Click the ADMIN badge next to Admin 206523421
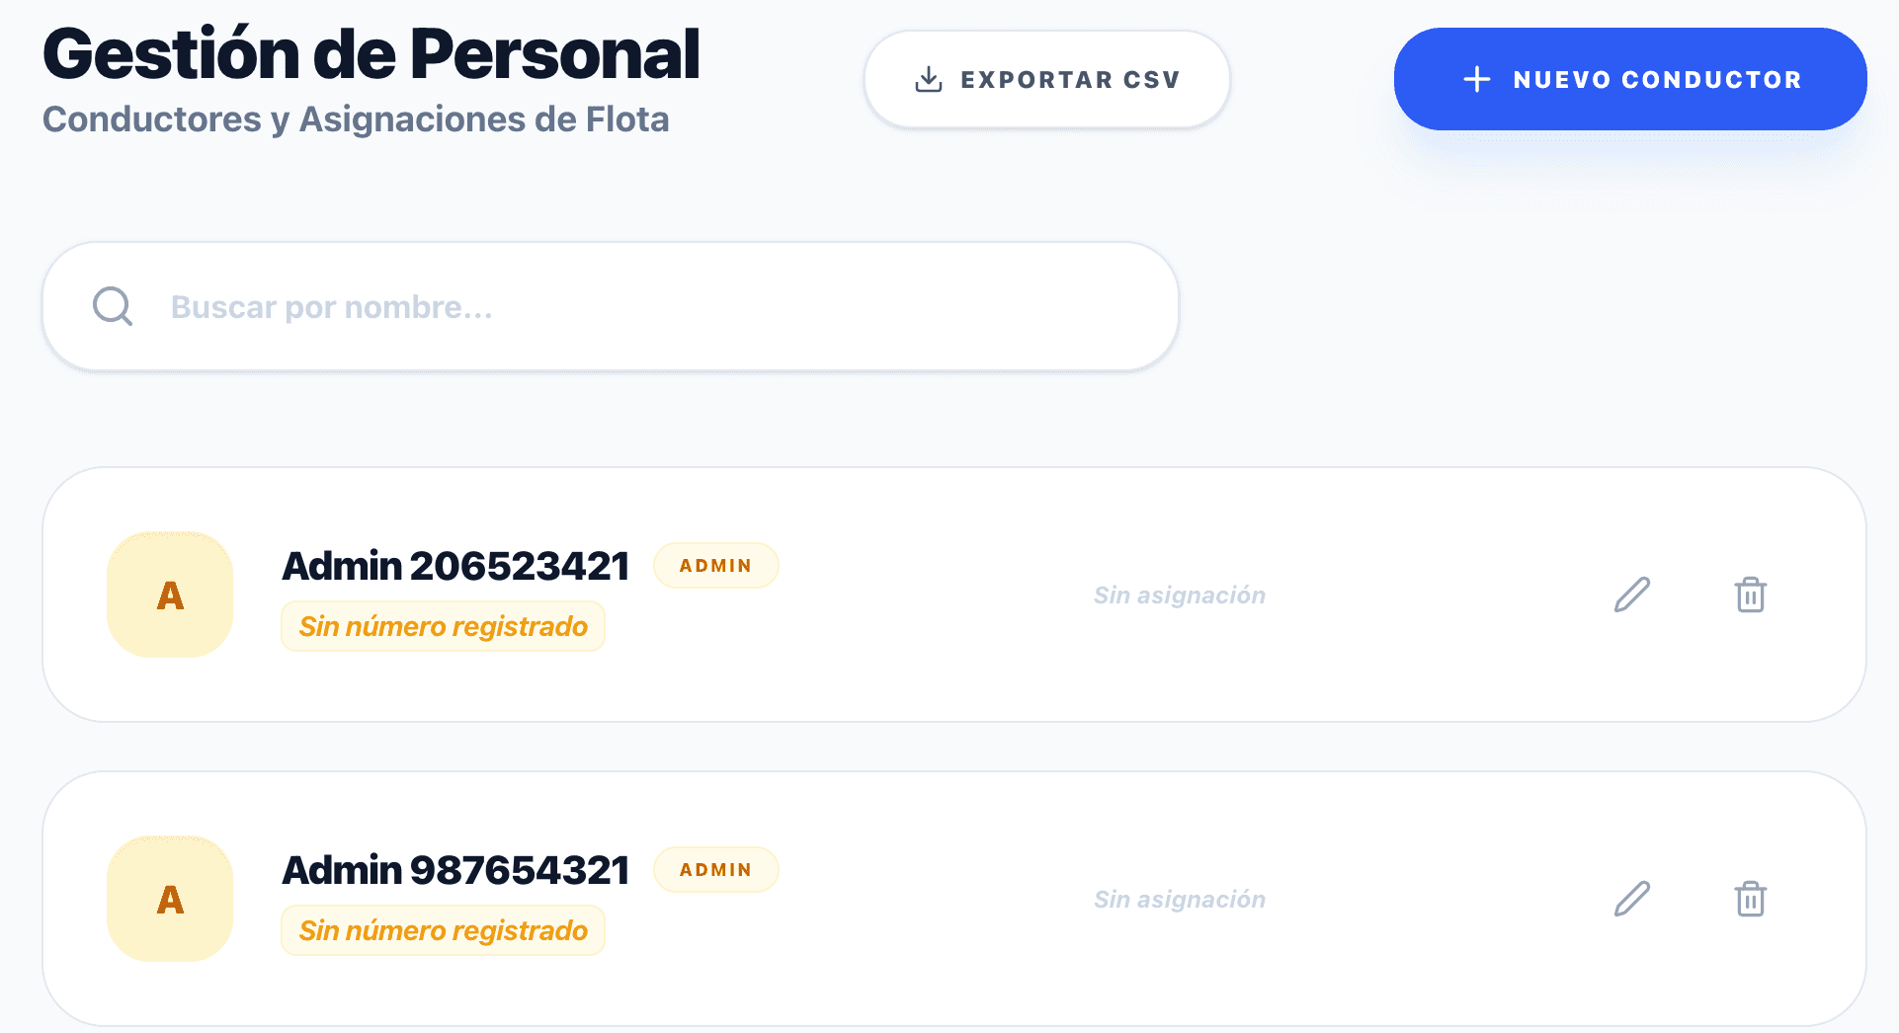 pos(716,565)
